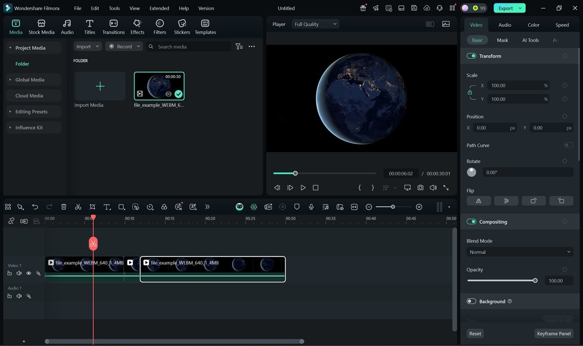Lock the Audio 1 track
The image size is (583, 346).
pos(9,296)
